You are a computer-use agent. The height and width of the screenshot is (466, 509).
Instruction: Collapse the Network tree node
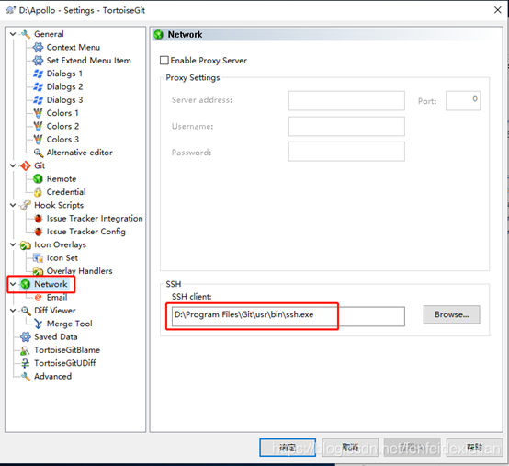(x=13, y=284)
